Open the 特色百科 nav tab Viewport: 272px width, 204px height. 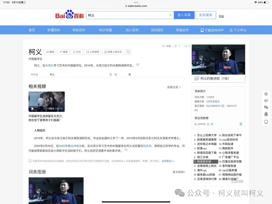tap(79, 30)
